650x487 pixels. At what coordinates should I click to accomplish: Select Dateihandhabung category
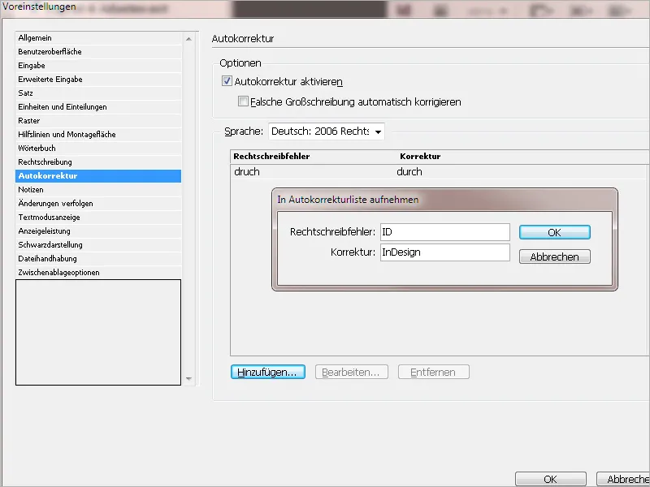tap(98, 259)
